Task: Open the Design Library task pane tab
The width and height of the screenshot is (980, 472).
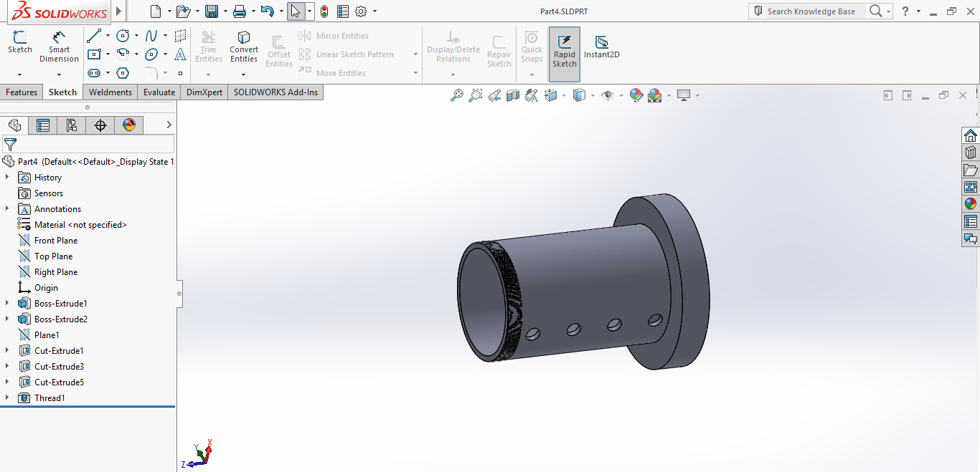Action: click(971, 153)
